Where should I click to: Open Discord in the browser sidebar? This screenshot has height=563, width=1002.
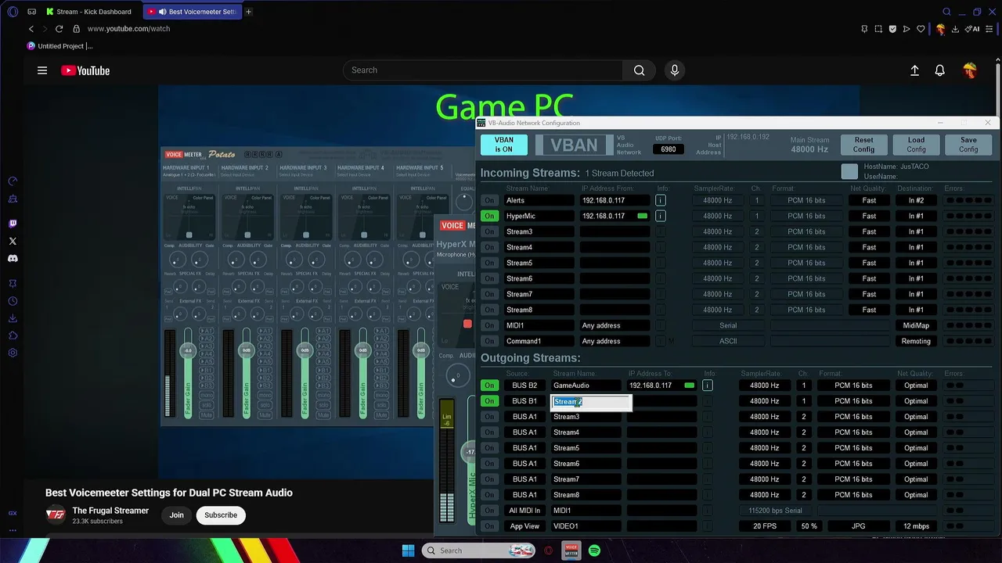click(x=13, y=258)
